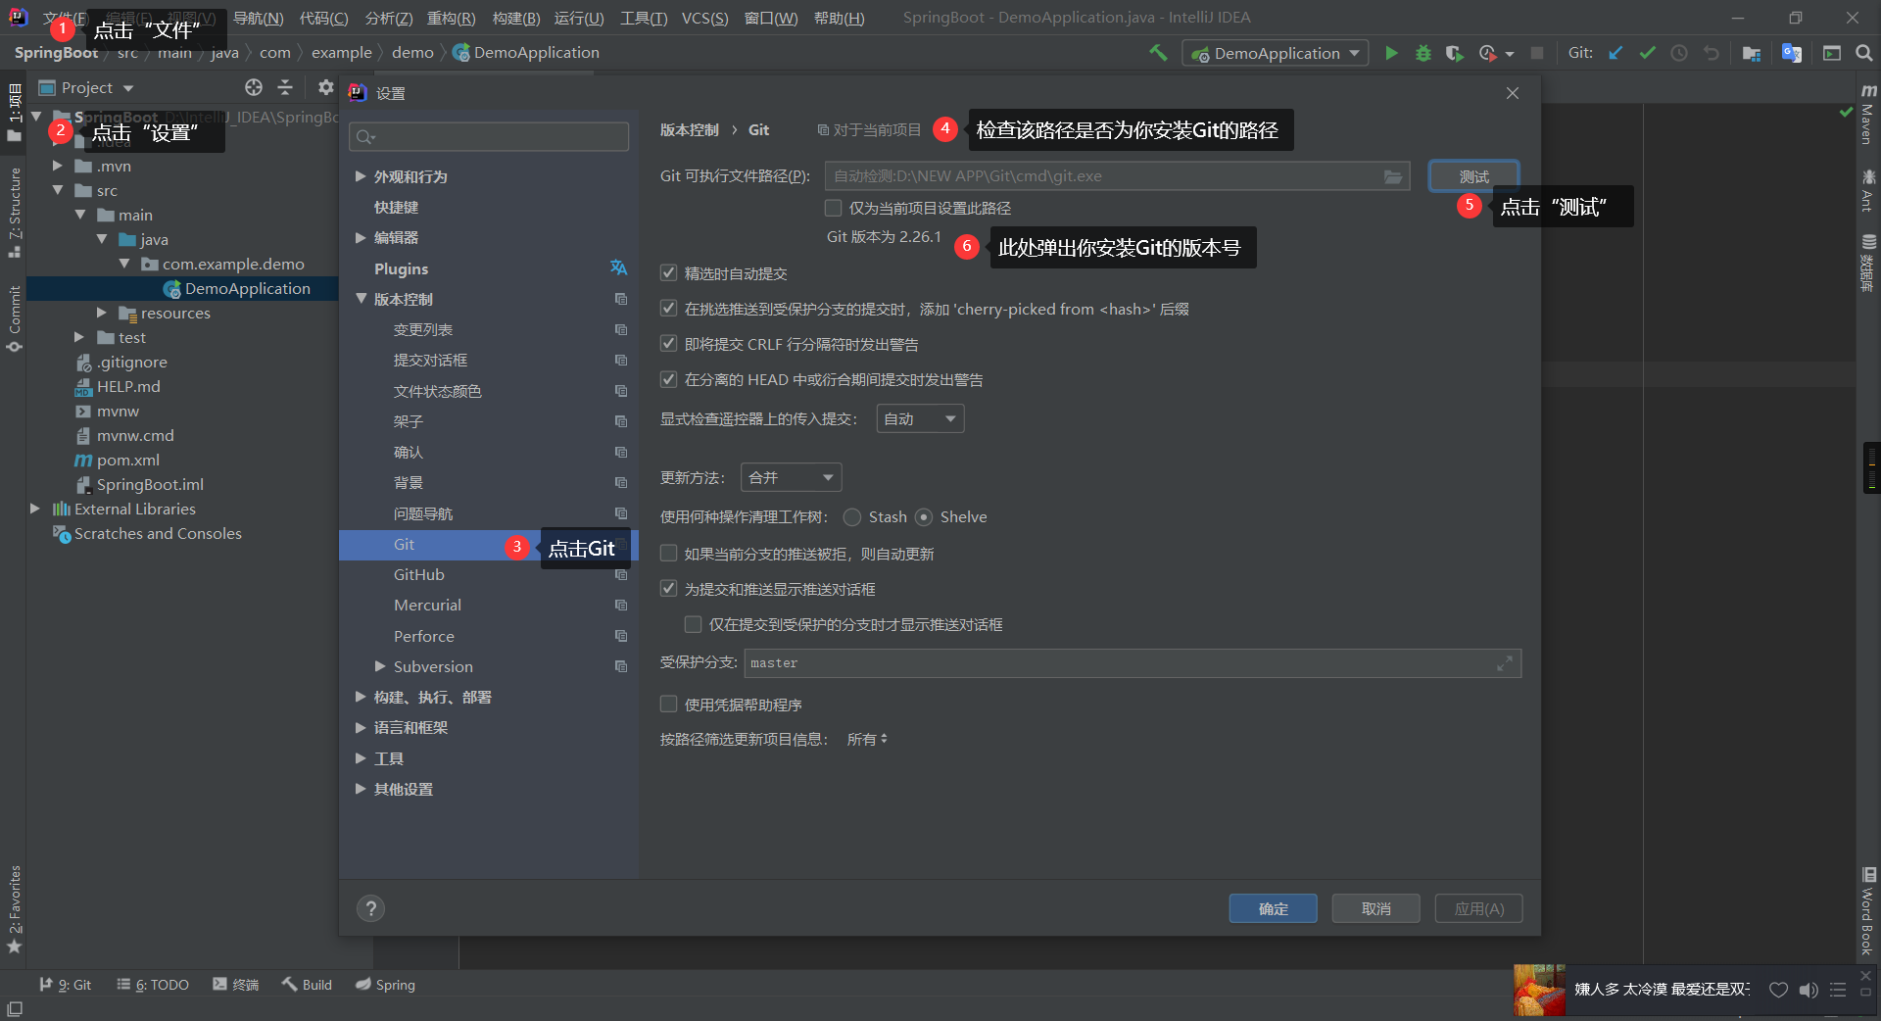
Task: Select pom.xml in project tree
Action: (x=127, y=460)
